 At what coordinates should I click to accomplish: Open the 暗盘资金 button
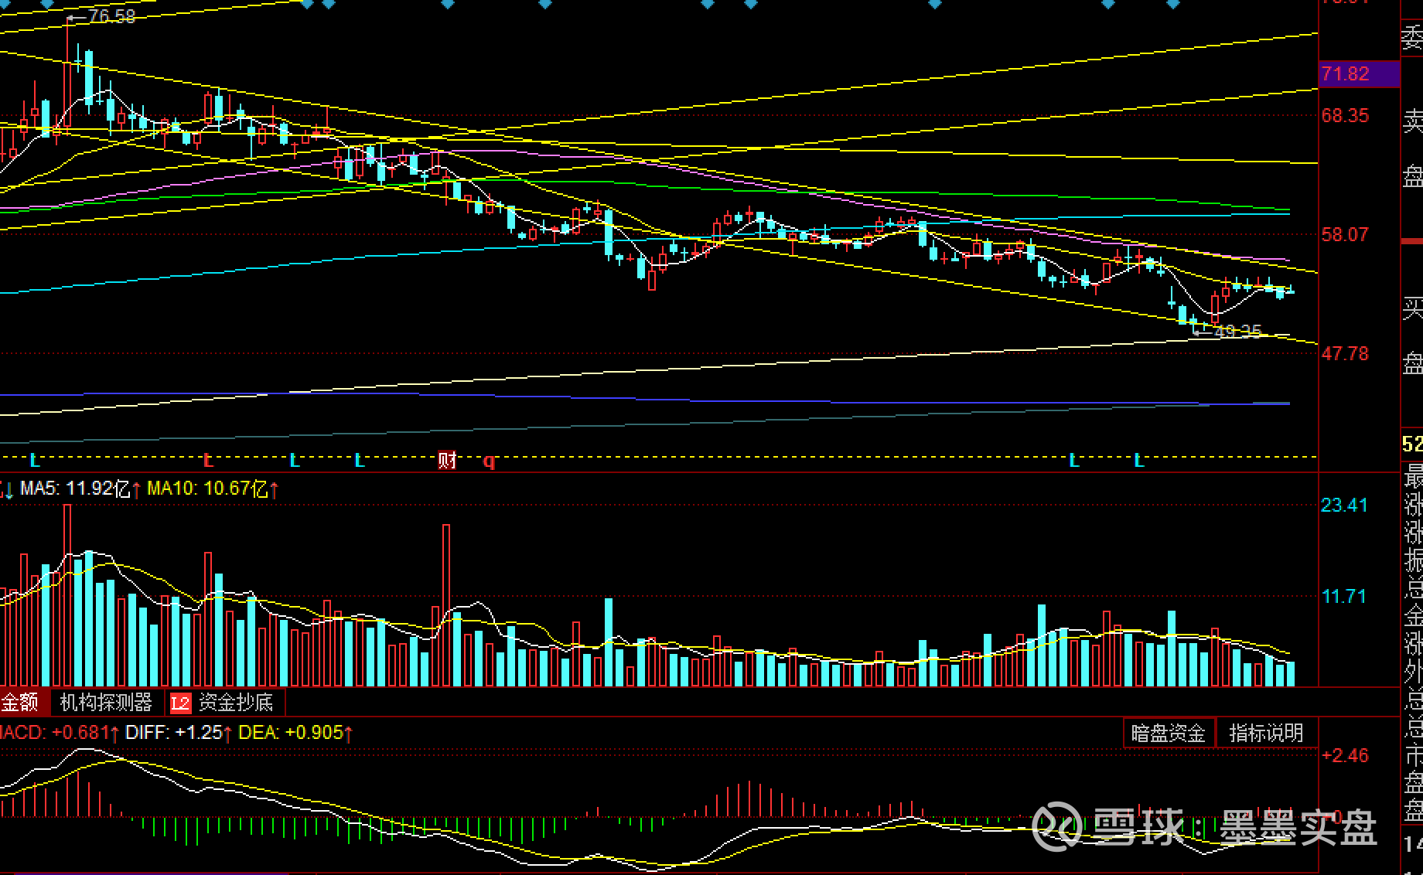tap(1168, 733)
